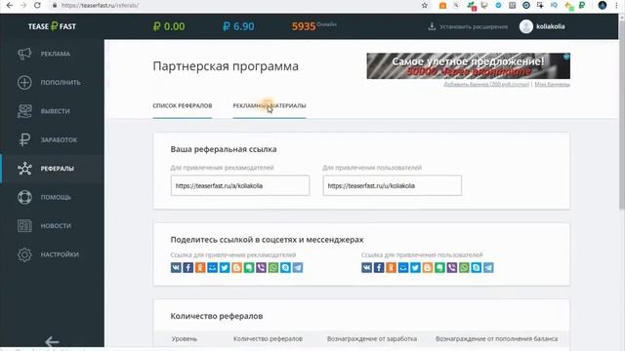Click the IQ browser extension icon
Image resolution: width=625 pixels, height=351 pixels.
pyautogui.click(x=554, y=5)
